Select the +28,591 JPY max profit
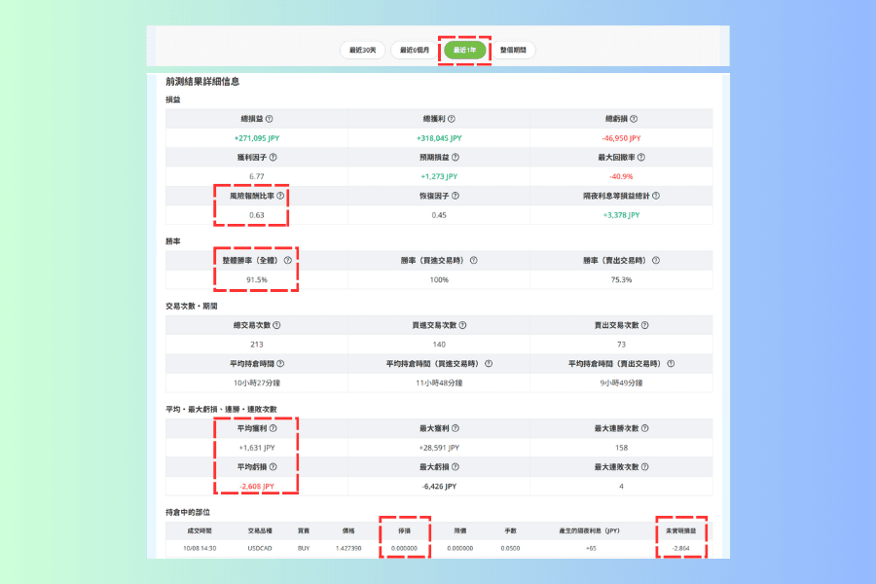Viewport: 876px width, 584px height. point(439,448)
